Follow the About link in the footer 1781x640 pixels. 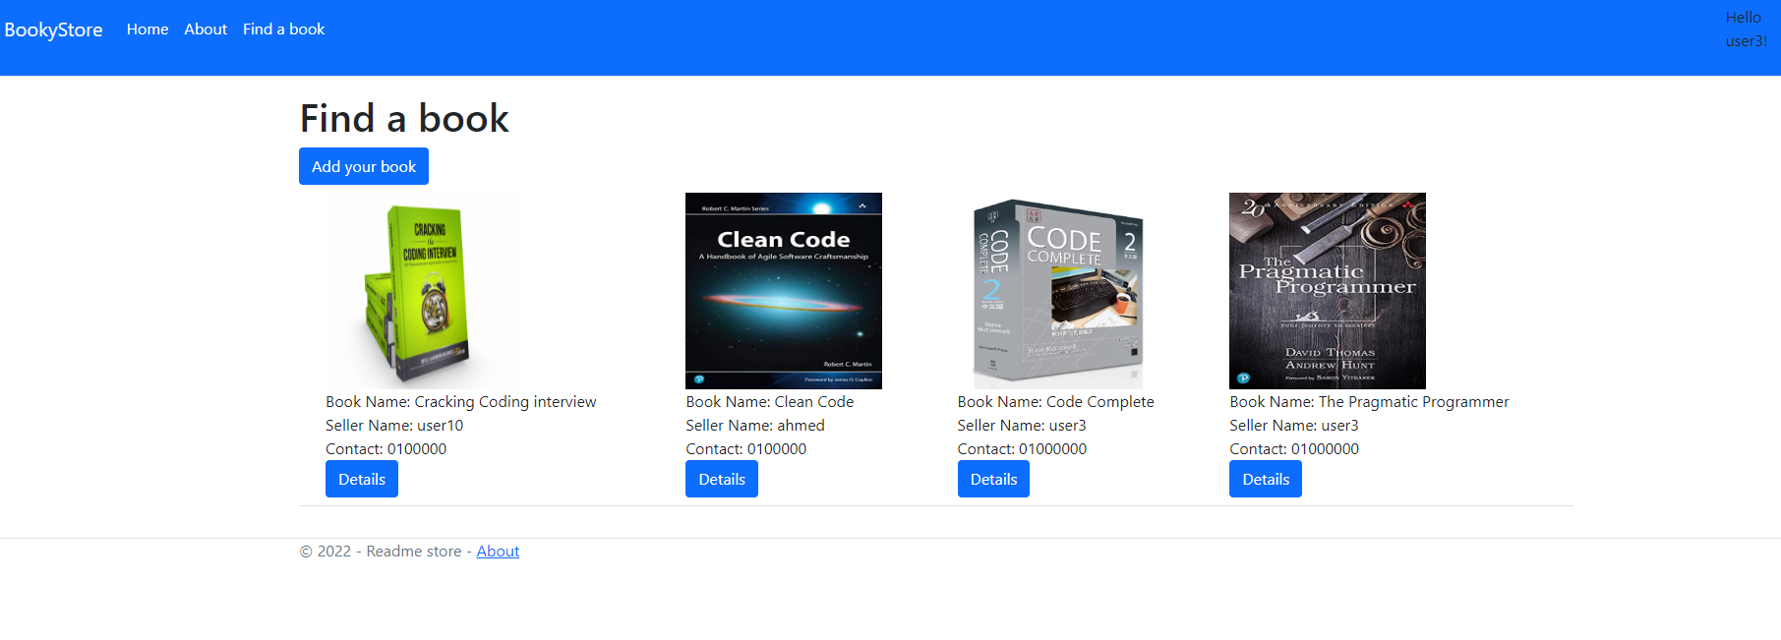498,552
